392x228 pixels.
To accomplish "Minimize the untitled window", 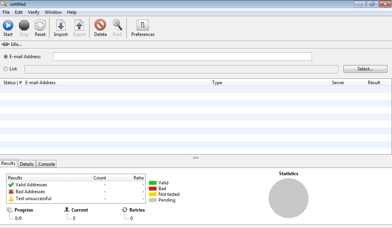I will [x=360, y=4].
